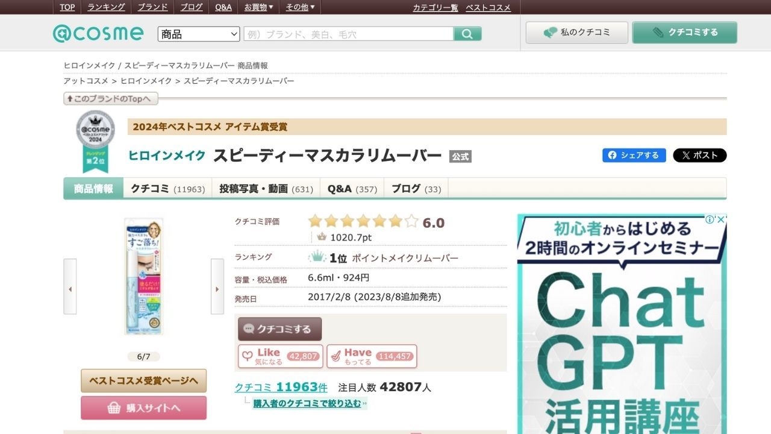Open ベストコスメ link in header
The height and width of the screenshot is (434, 771).
488,8
